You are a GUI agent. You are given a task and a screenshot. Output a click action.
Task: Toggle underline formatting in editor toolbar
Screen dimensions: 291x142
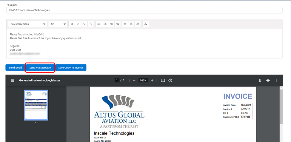click(x=84, y=24)
